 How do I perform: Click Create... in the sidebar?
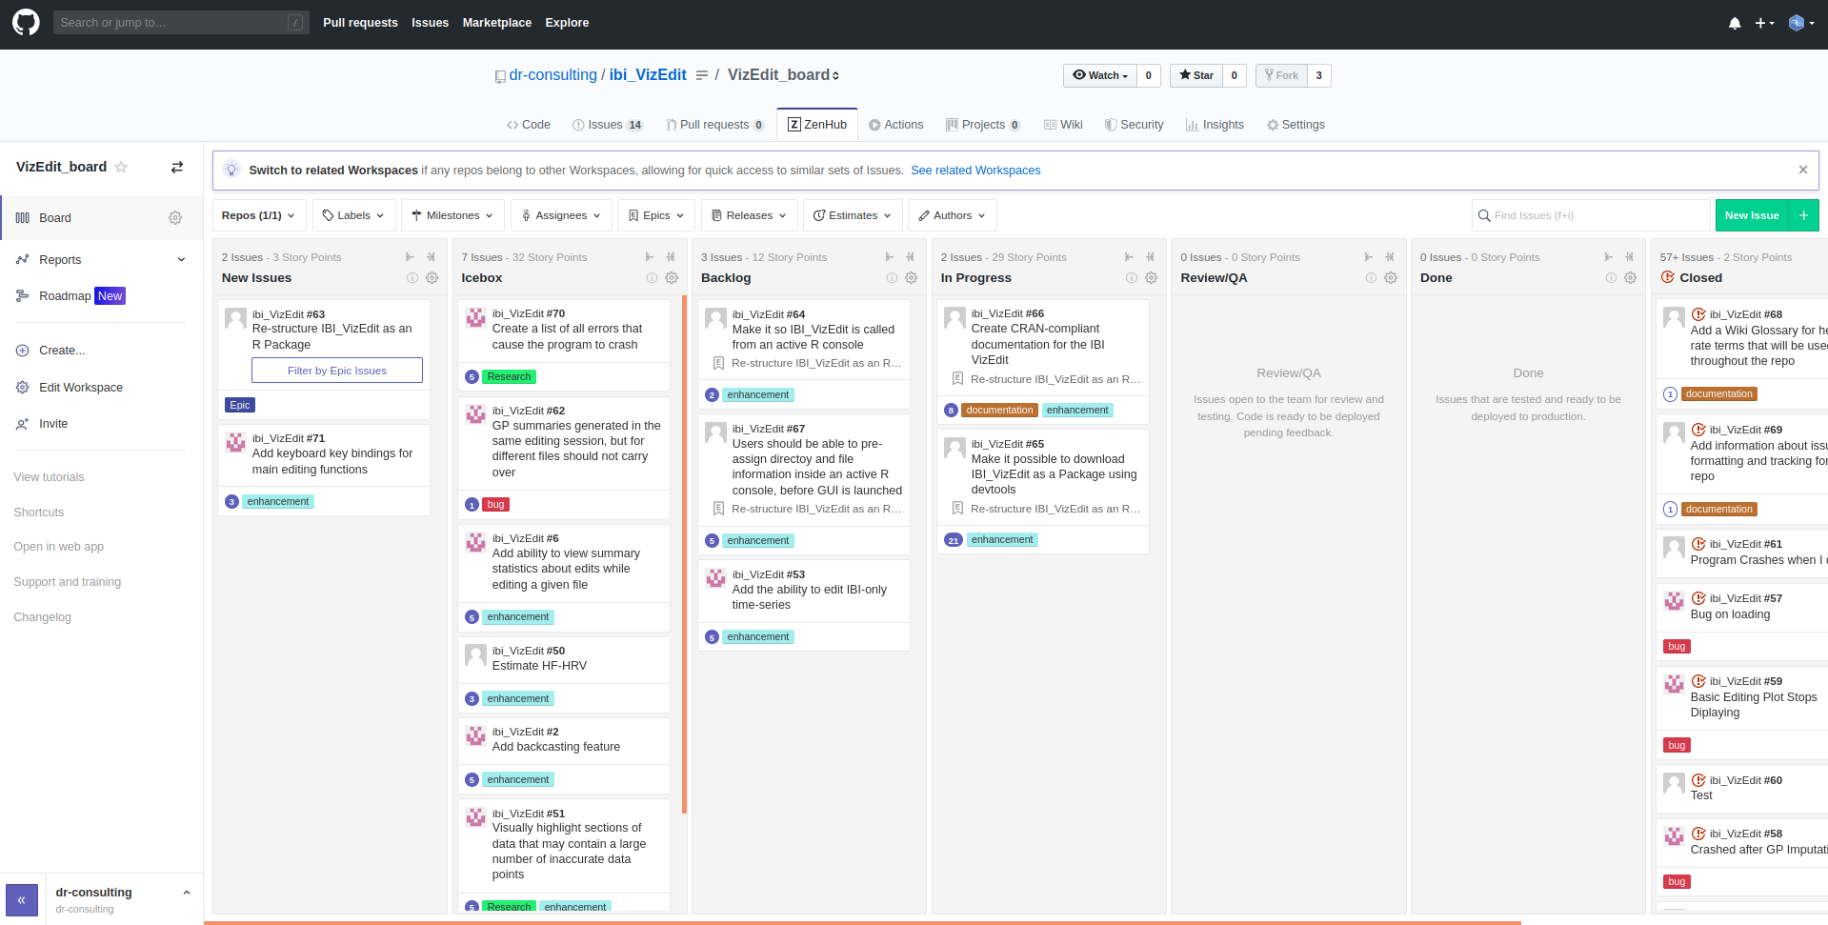tap(62, 350)
